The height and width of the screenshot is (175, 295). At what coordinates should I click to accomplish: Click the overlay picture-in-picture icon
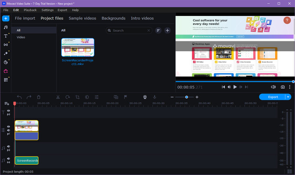pyautogui.click(x=116, y=97)
